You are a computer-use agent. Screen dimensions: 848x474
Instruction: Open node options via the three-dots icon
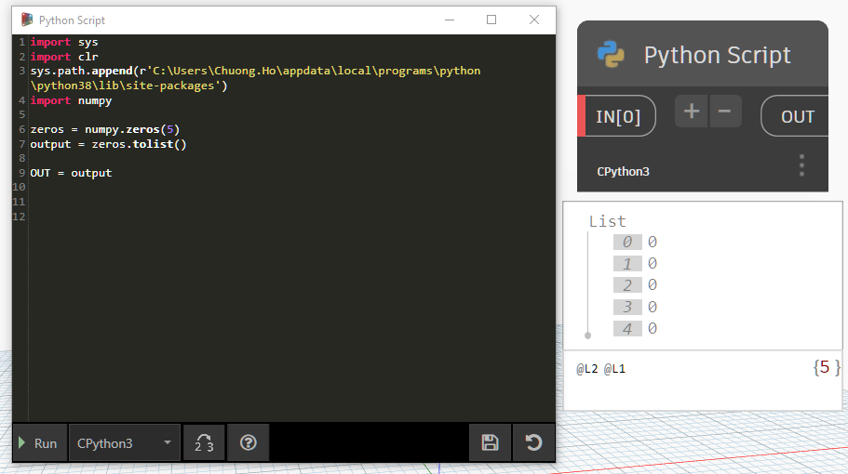tap(801, 166)
